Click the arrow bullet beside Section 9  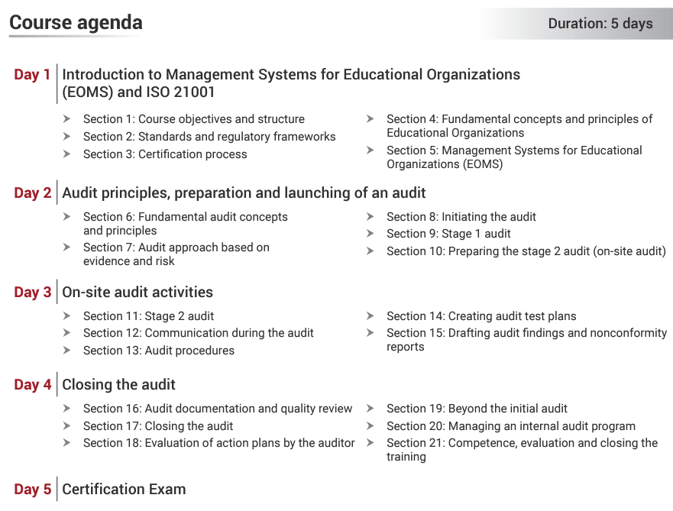[x=370, y=234]
